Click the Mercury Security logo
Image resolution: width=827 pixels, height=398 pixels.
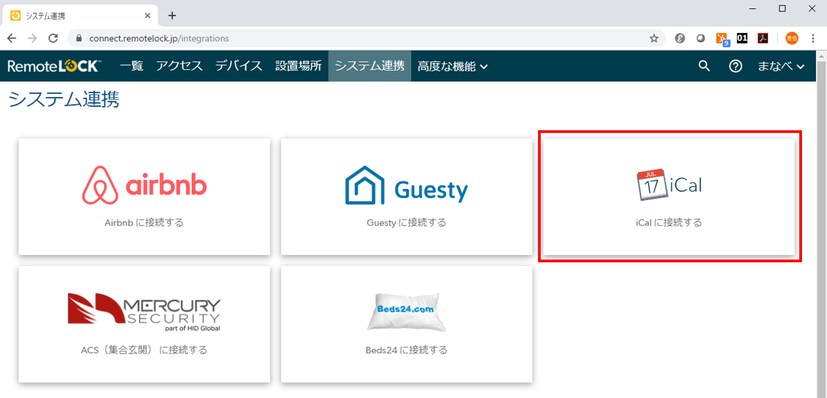click(x=144, y=312)
